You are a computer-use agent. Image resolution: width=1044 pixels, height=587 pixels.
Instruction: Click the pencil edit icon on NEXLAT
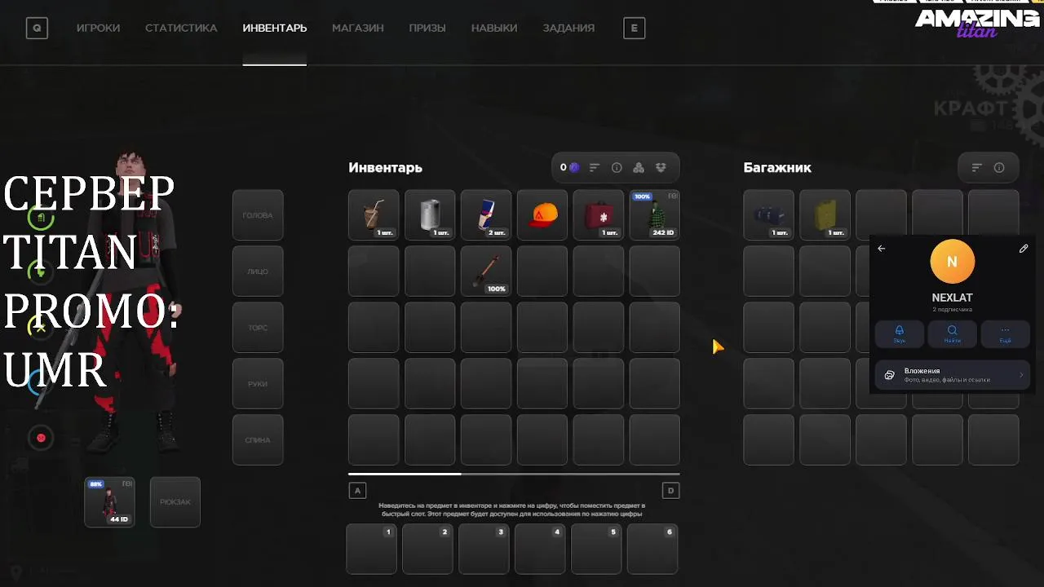(1024, 249)
